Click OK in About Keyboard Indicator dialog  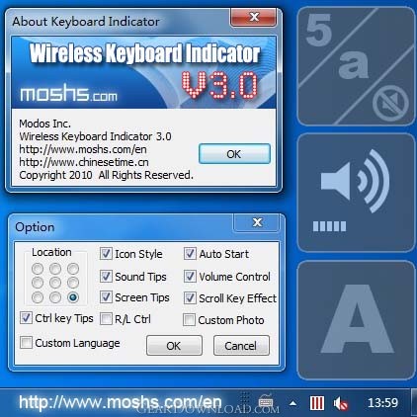[x=234, y=154]
